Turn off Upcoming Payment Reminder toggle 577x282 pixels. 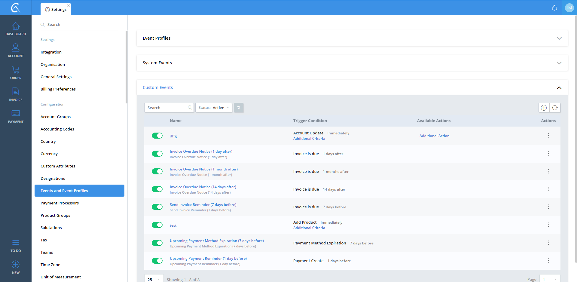(157, 261)
